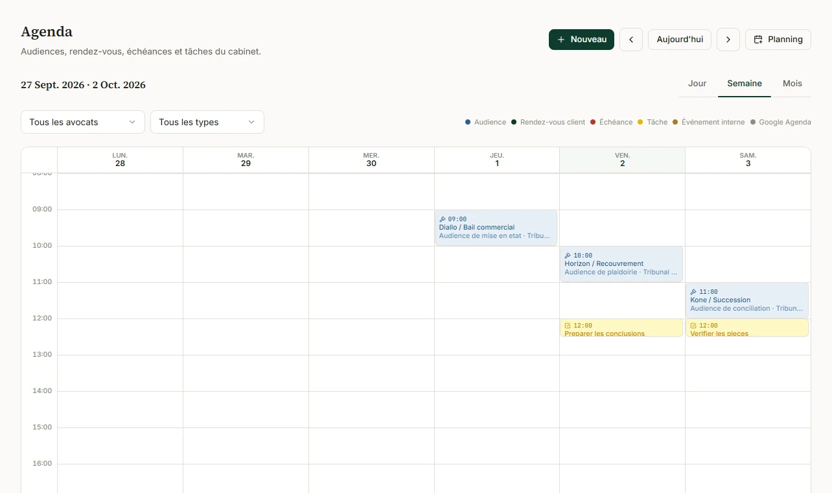The image size is (832, 493).
Task: Click the Échéance red legend dot
Action: click(593, 122)
